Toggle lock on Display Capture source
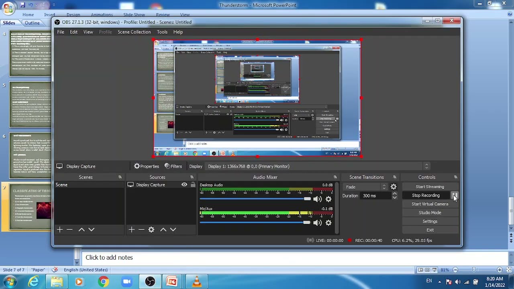The height and width of the screenshot is (289, 514). (193, 185)
